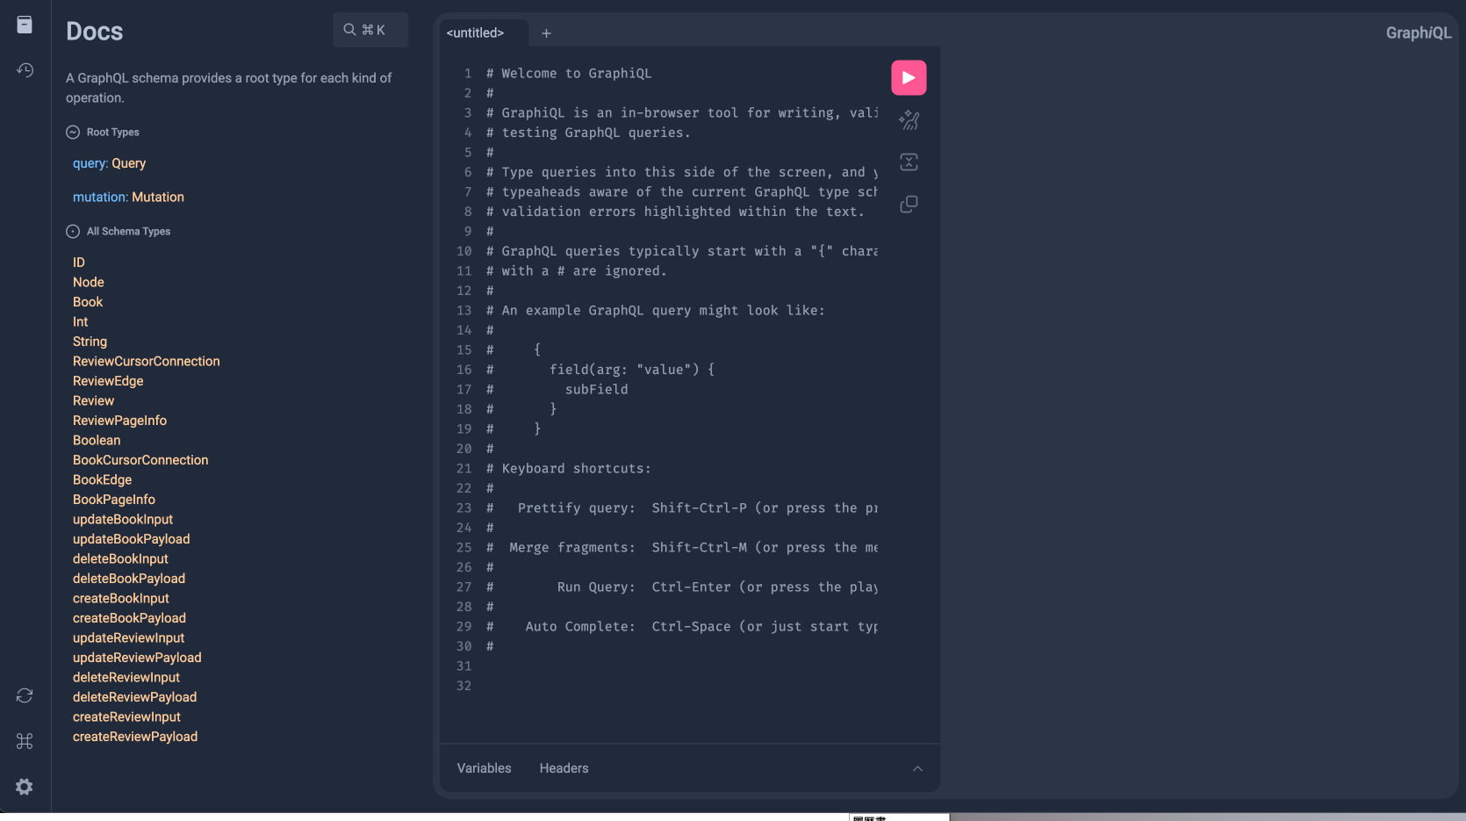The width and height of the screenshot is (1466, 821).
Task: Toggle the Documentation Explorer sidebar icon
Action: tap(25, 25)
